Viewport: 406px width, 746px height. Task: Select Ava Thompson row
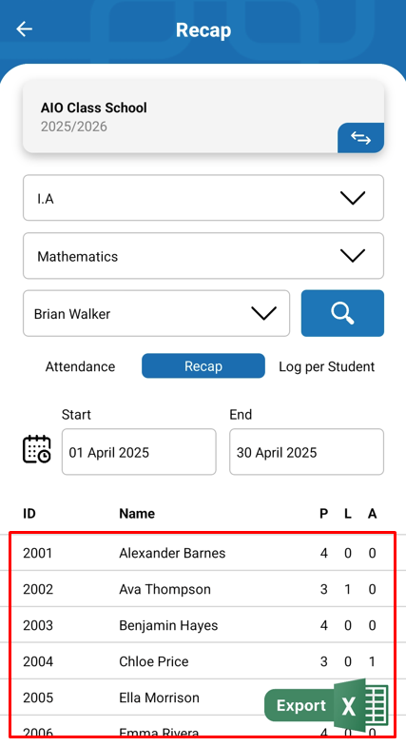click(203, 589)
